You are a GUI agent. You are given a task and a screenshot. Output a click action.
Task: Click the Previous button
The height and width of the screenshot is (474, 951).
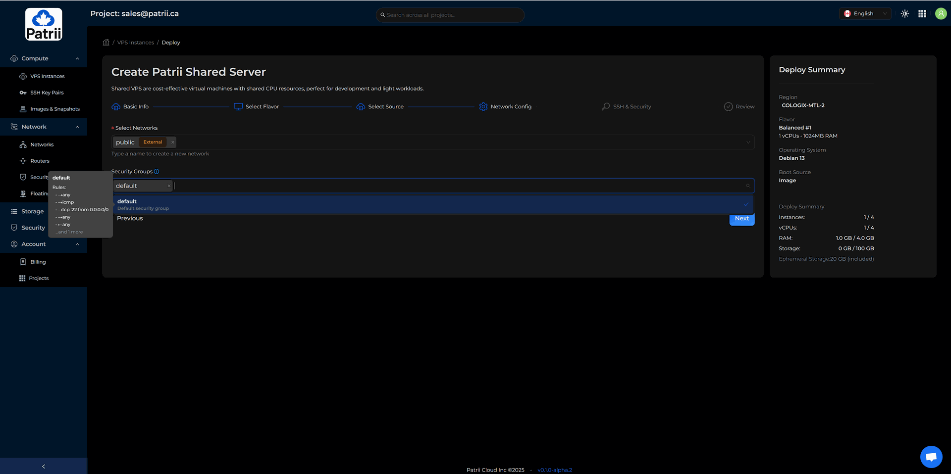[x=130, y=219]
